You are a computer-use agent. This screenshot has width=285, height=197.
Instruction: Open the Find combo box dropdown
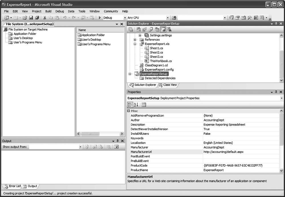[x=225, y=18]
